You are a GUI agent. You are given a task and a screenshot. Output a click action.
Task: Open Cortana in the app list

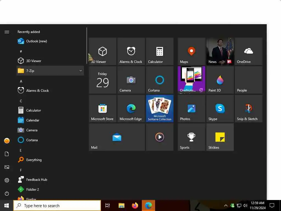pos(50,140)
